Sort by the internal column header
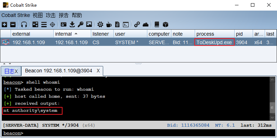This screenshot has height=138, width=277. click(x=72, y=34)
